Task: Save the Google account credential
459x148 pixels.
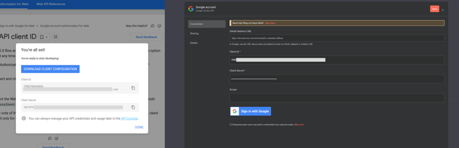Action: point(435,9)
